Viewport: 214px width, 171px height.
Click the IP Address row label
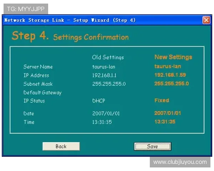(x=36, y=75)
